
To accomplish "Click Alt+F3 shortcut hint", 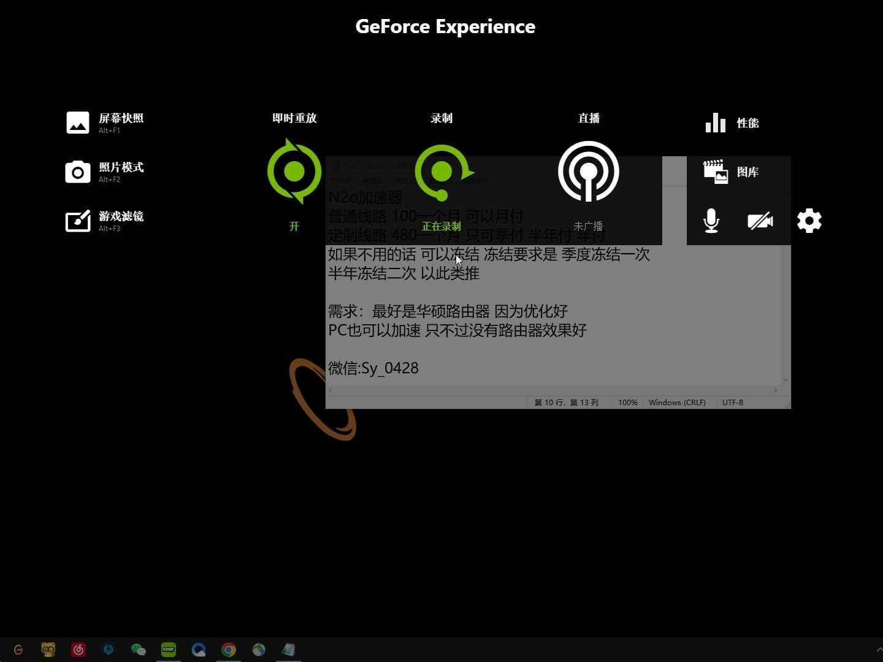I will 109,229.
